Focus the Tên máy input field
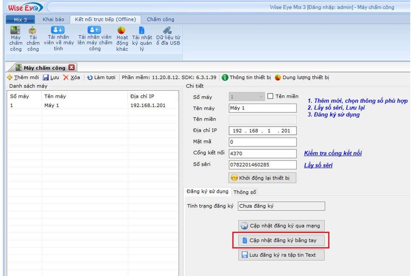 262,108
